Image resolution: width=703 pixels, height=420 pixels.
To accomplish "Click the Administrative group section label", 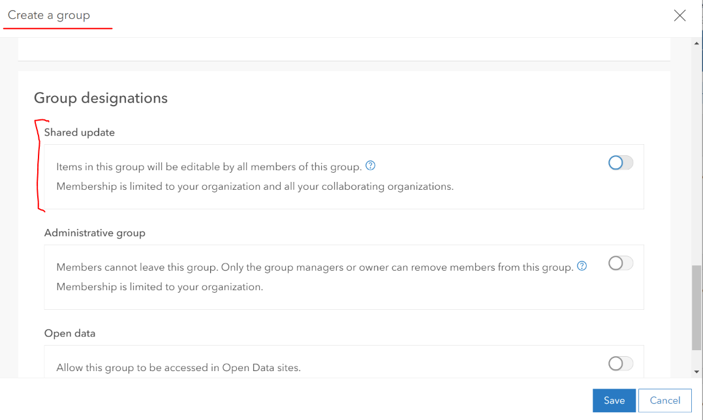I will pos(95,232).
